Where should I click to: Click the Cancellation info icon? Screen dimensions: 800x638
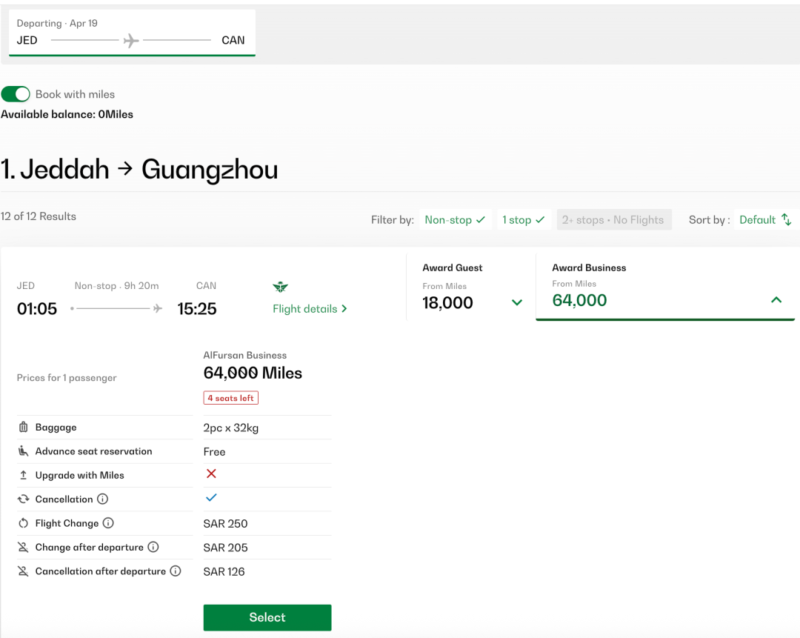point(102,499)
